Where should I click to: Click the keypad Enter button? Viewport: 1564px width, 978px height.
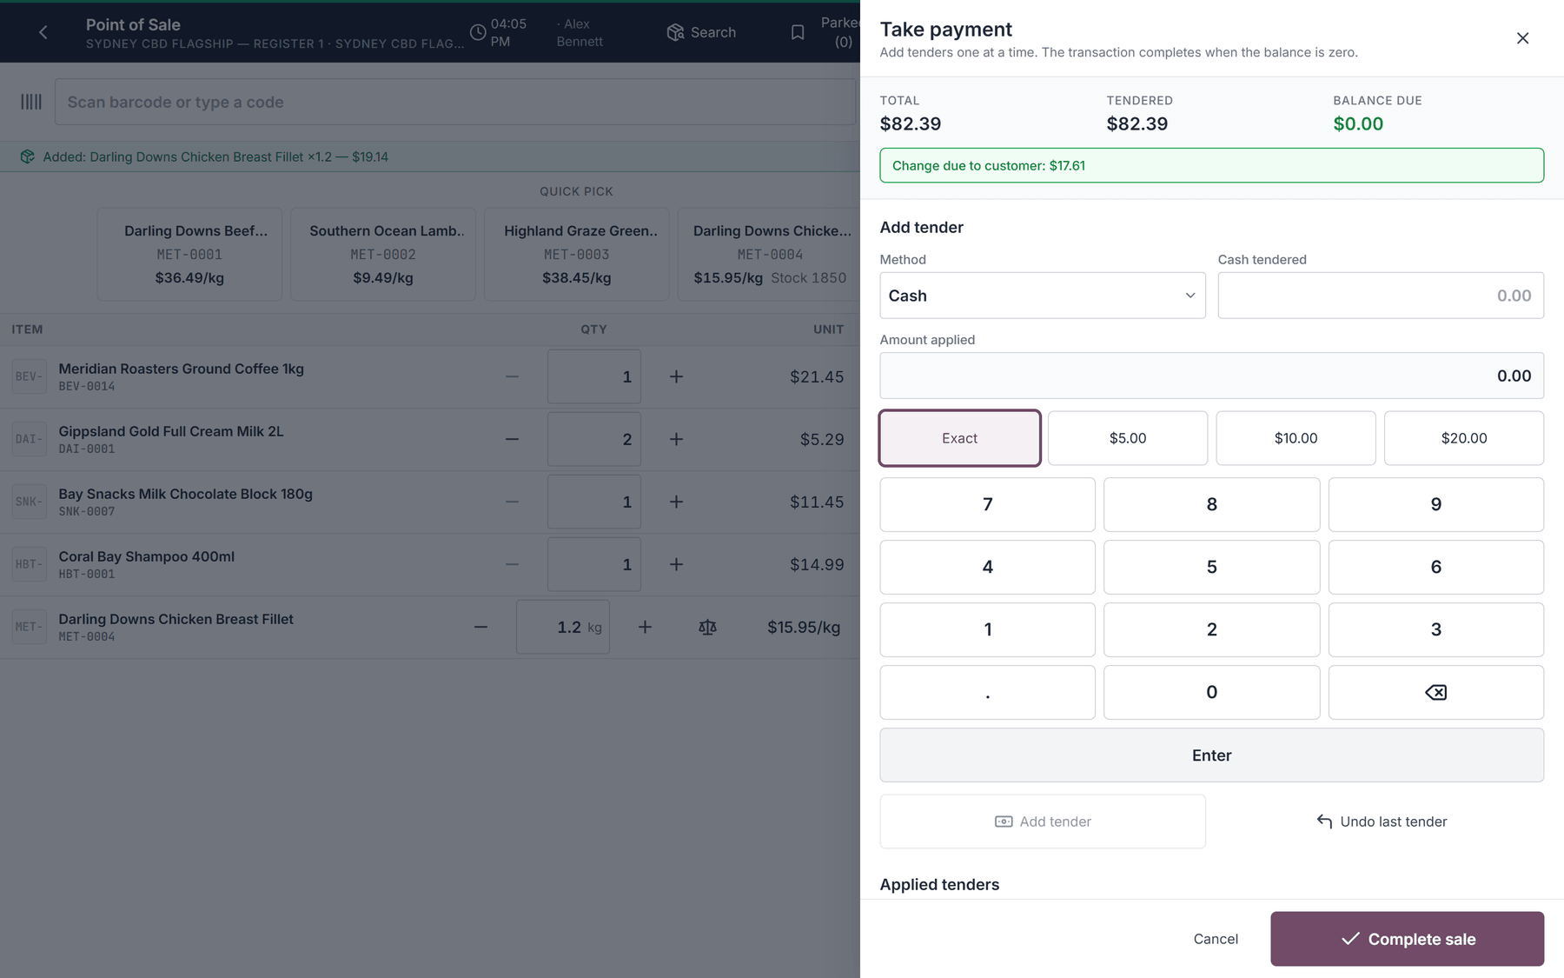click(1211, 755)
